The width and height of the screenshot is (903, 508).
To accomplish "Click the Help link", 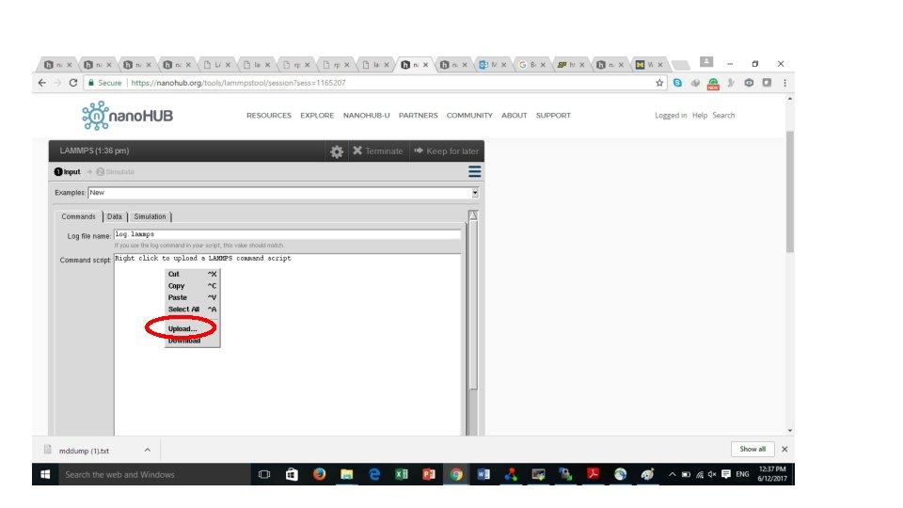I will (x=700, y=115).
